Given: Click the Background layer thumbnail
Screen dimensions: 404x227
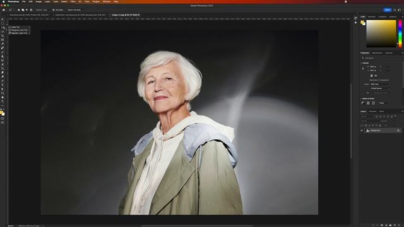Looking at the screenshot, I should [x=367, y=131].
